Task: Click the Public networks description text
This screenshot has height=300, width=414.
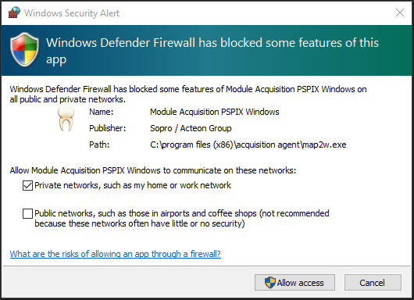Action: pos(182,219)
